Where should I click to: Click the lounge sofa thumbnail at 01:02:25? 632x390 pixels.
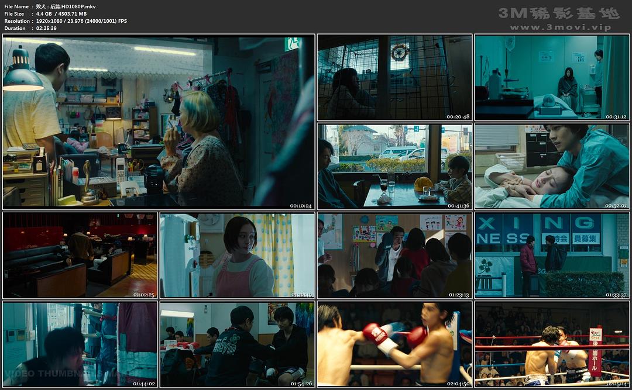click(80, 255)
